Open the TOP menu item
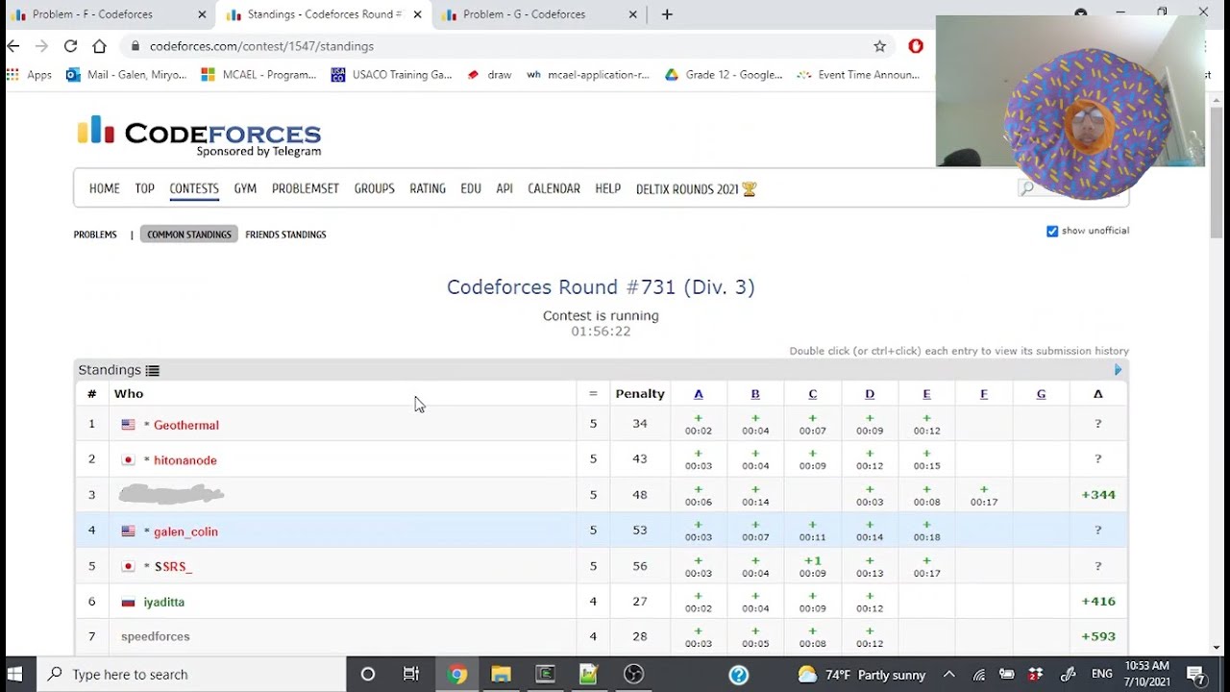 (x=144, y=188)
